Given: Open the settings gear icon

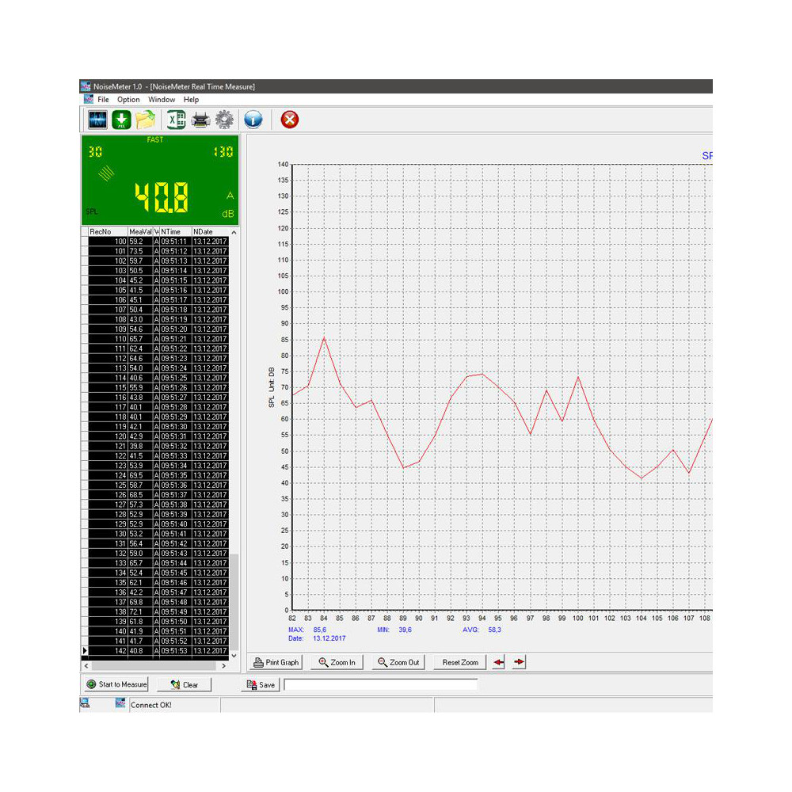Looking at the screenshot, I should pos(225,119).
